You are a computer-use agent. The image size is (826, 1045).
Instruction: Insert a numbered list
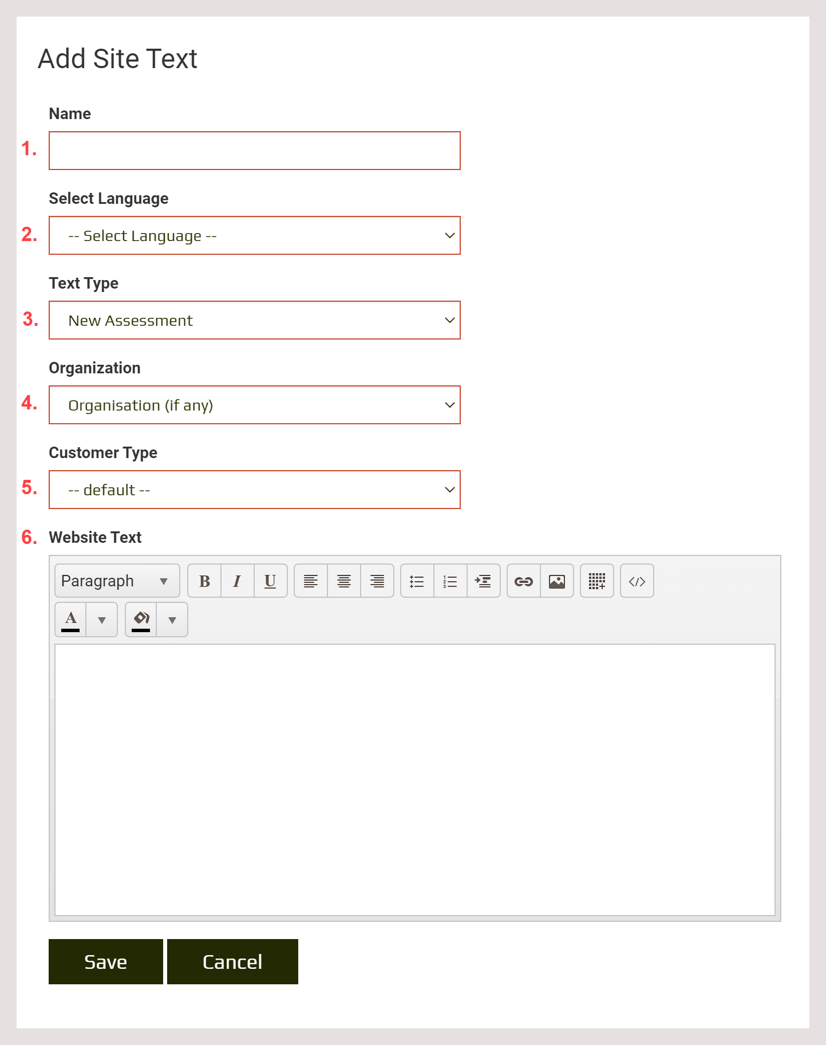click(x=450, y=581)
